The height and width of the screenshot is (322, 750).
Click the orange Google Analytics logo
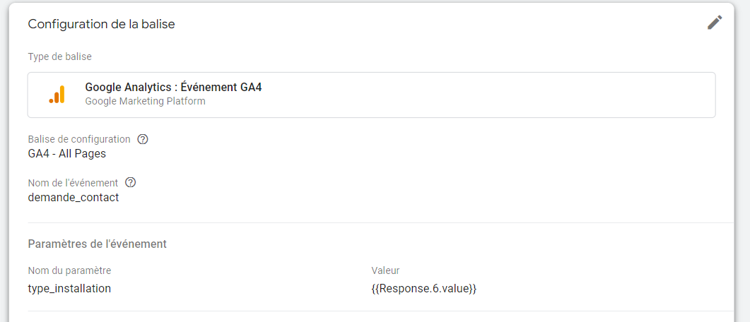point(57,95)
